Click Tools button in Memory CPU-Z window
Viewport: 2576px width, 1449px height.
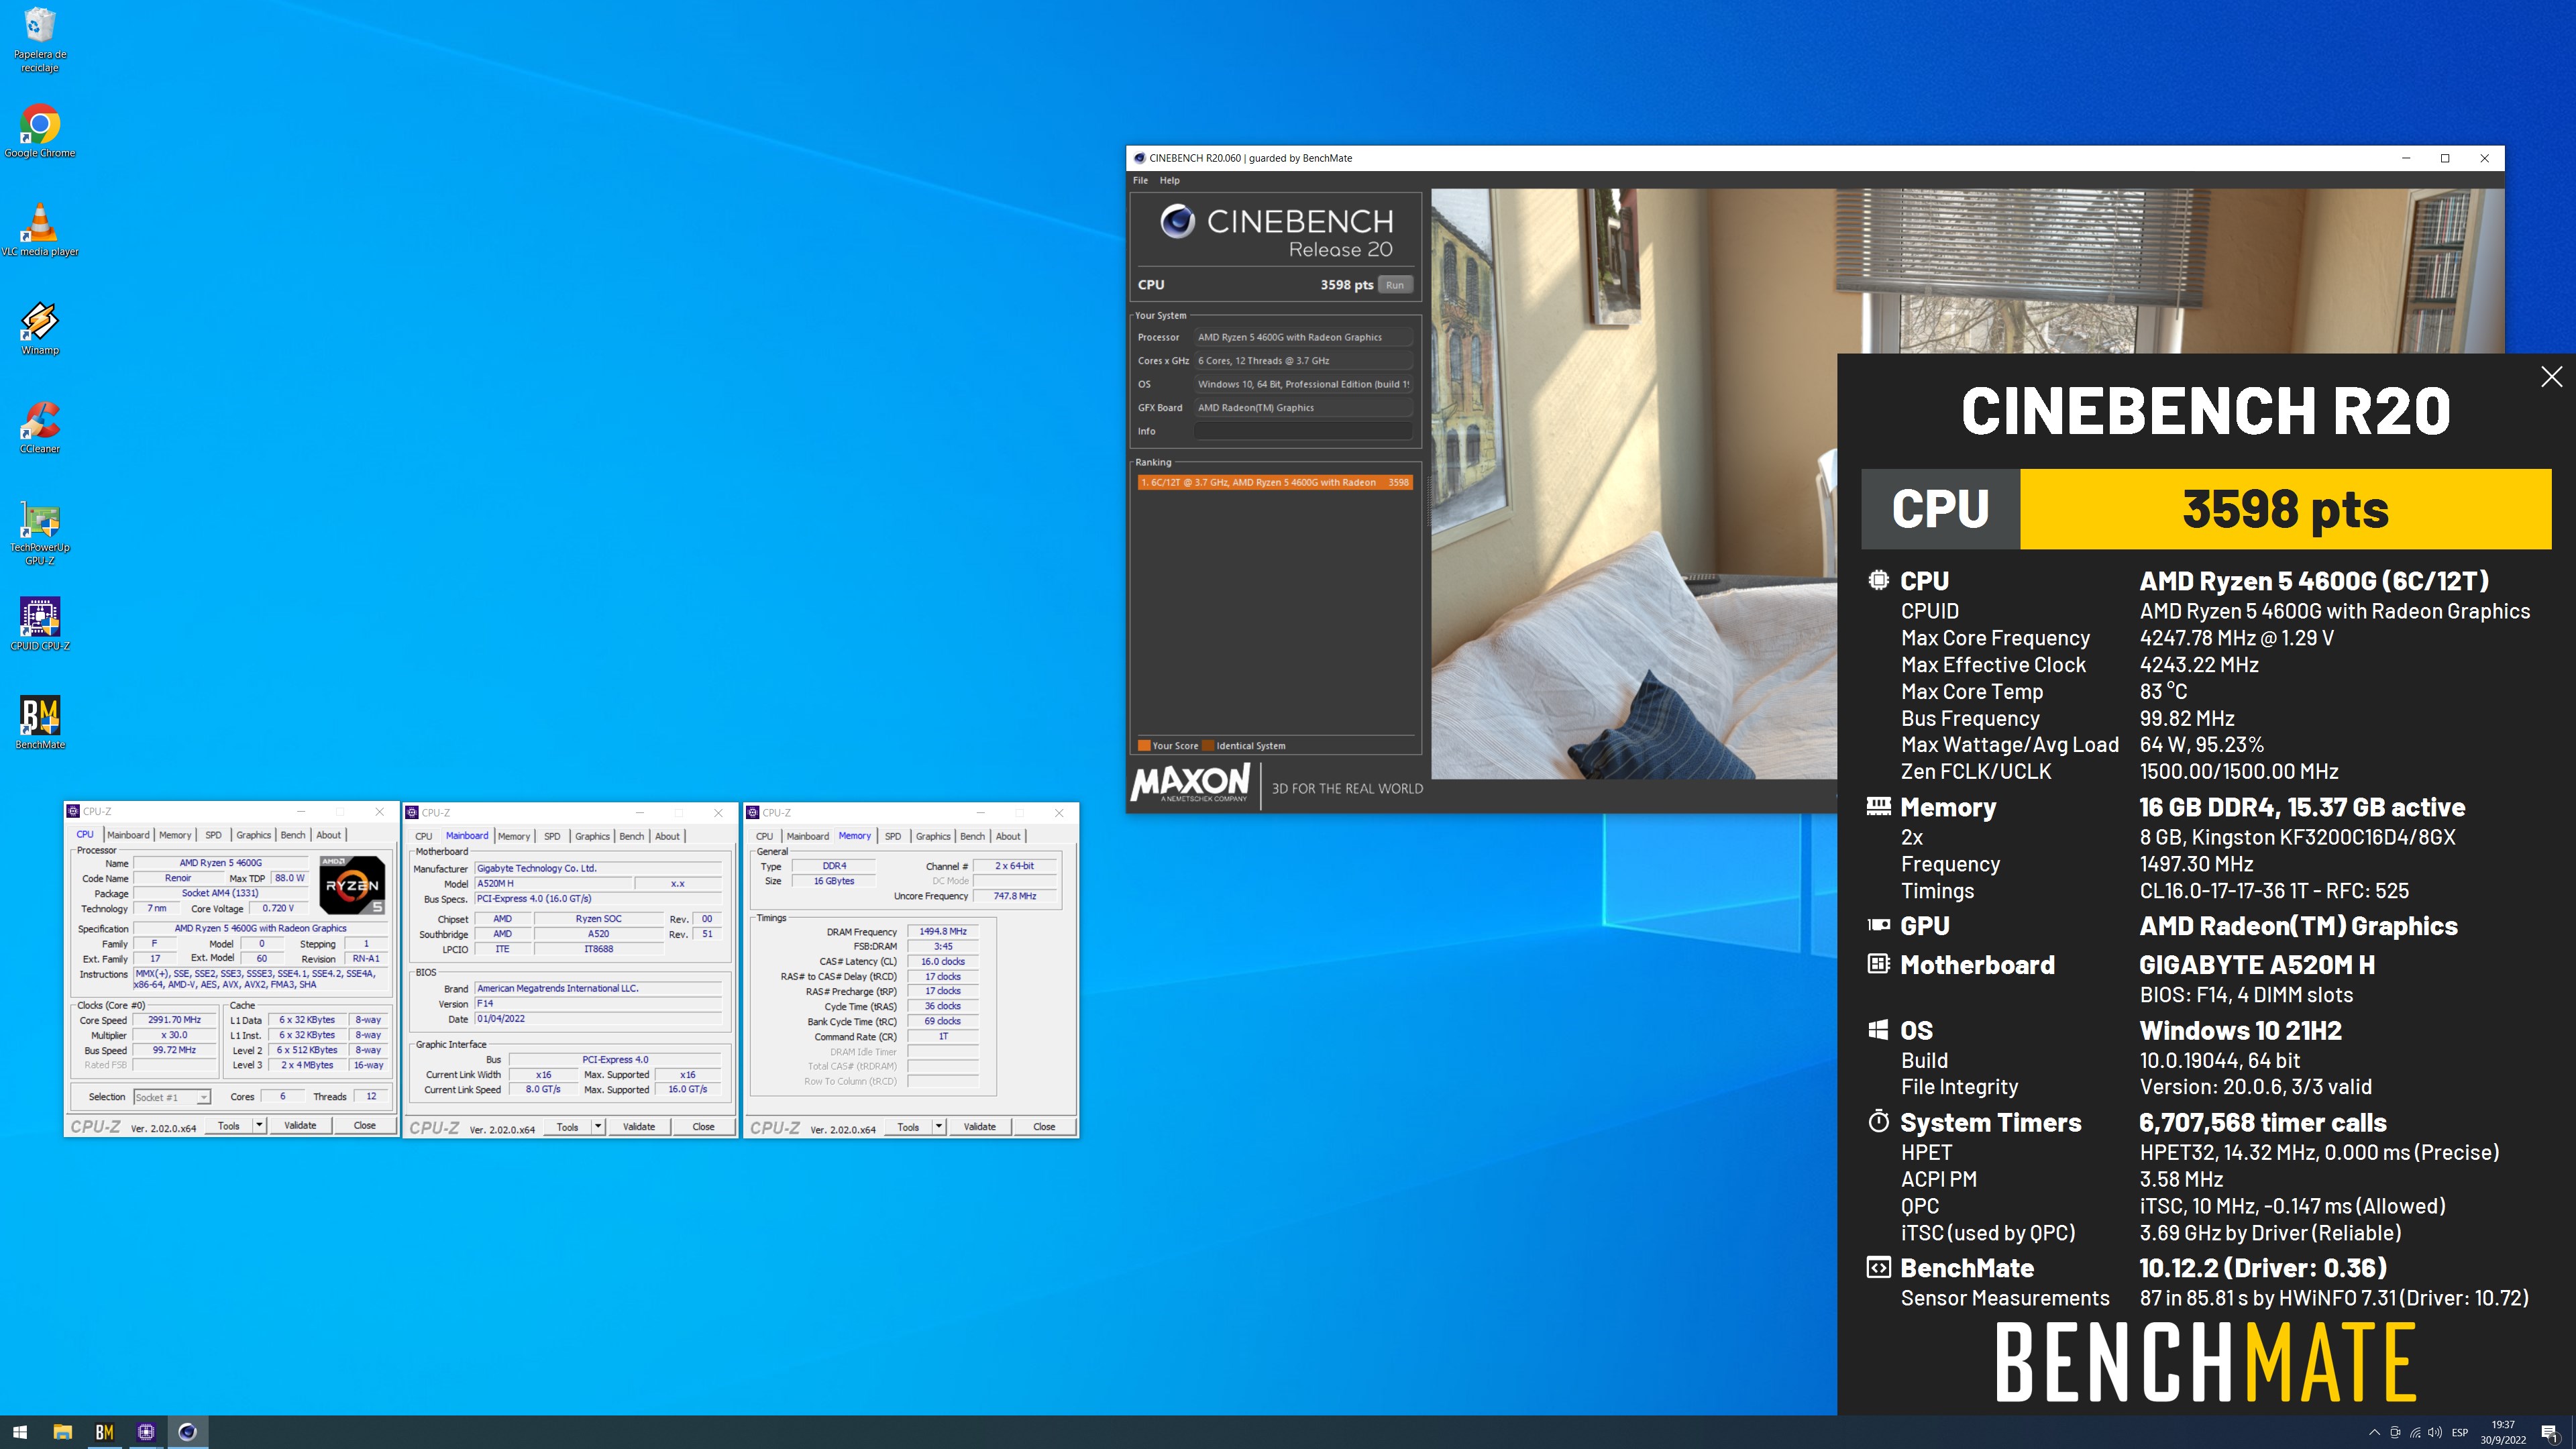(x=908, y=1127)
